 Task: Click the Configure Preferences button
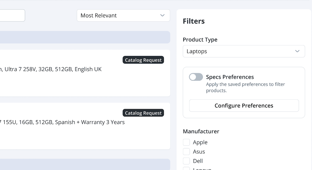coord(244,106)
